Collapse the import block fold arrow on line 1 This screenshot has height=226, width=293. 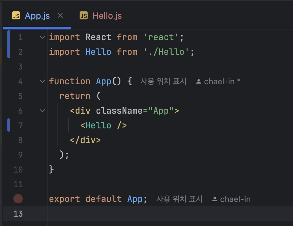pyautogui.click(x=42, y=37)
